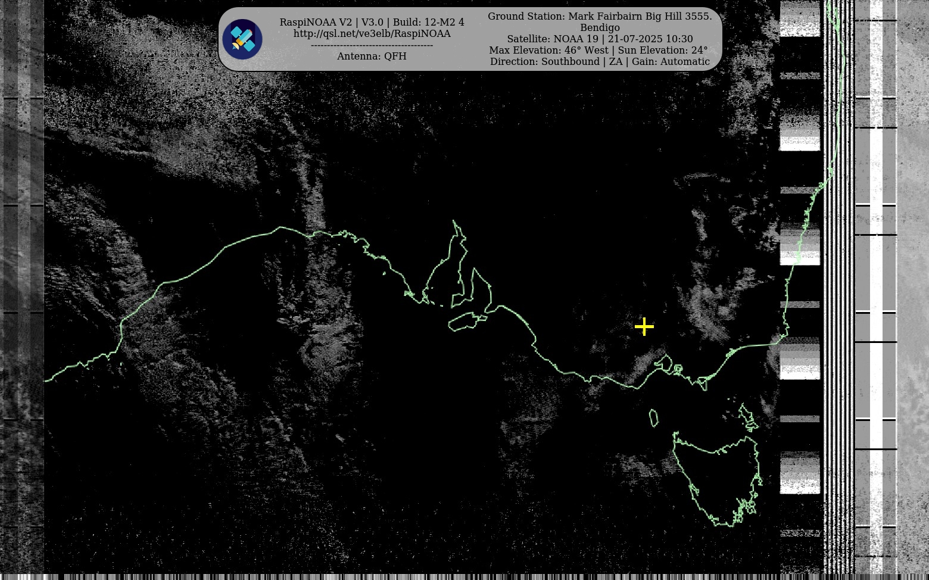Click the Ground Station Mark Fairbairn text
This screenshot has width=929, height=580.
599,17
